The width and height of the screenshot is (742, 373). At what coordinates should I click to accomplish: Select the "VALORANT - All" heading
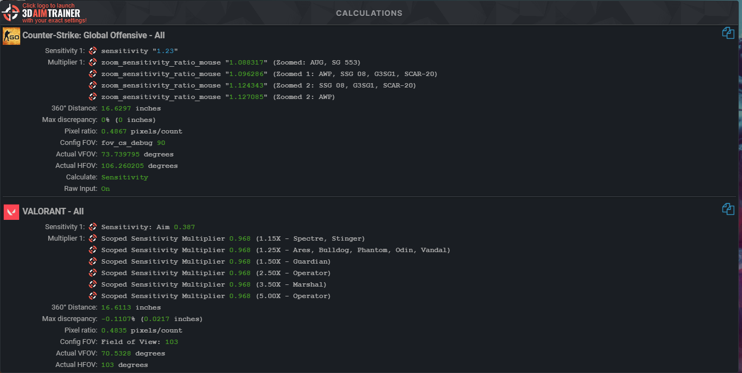point(53,212)
